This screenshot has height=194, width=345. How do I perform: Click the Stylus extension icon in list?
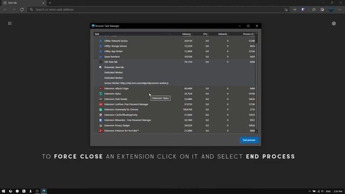pyautogui.click(x=101, y=94)
